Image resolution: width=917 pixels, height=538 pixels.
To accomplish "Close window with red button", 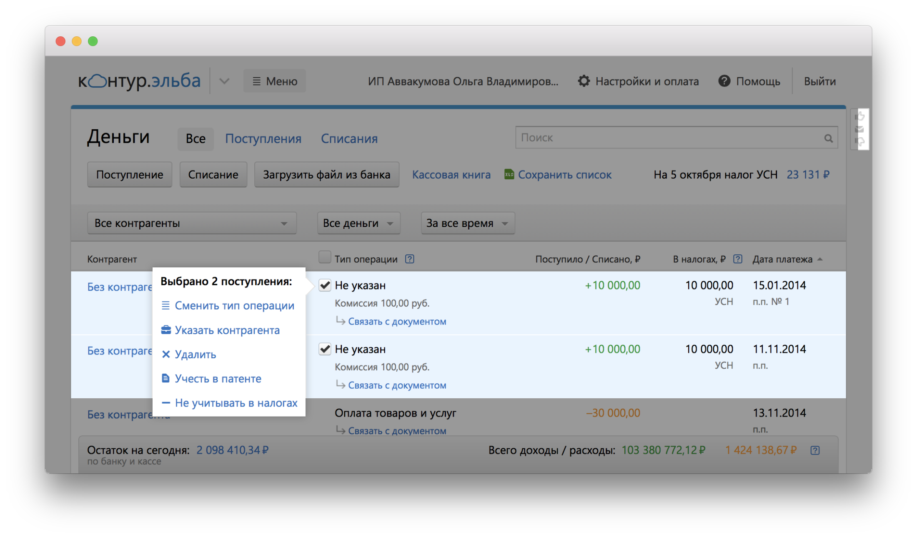I will pyautogui.click(x=60, y=41).
